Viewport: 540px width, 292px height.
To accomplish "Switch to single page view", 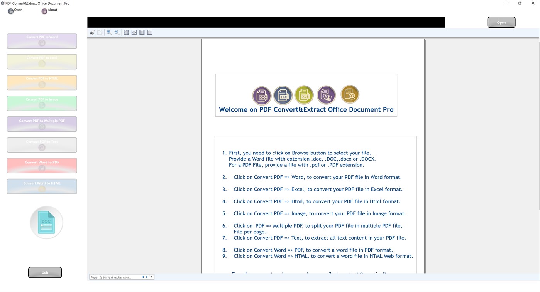I will point(142,32).
